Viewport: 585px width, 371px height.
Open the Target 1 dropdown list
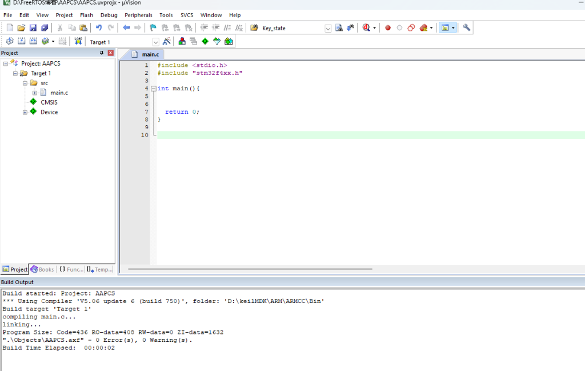point(155,42)
